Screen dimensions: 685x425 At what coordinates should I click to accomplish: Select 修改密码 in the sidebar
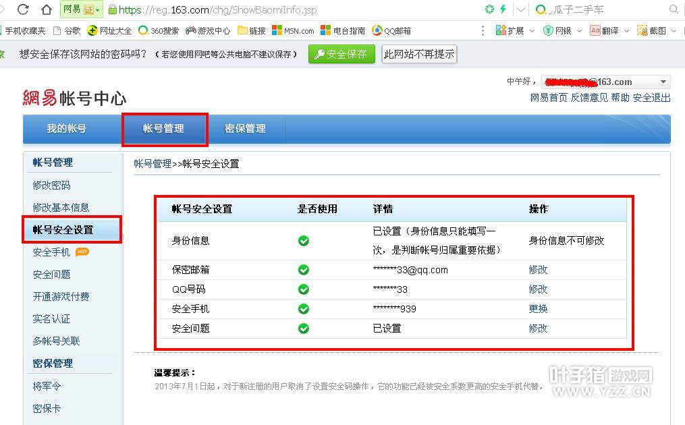click(x=51, y=185)
